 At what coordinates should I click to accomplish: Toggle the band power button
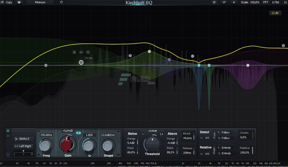coord(8,131)
